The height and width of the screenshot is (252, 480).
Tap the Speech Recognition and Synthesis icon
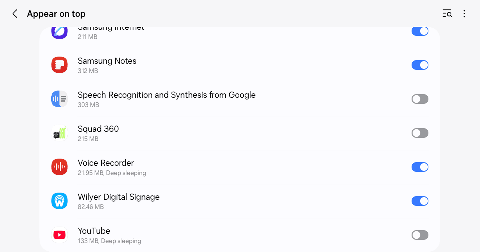(x=59, y=99)
